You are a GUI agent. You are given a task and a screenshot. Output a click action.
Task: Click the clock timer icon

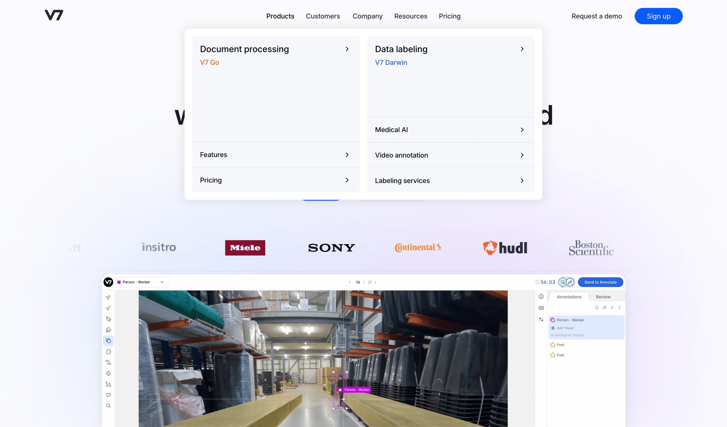coord(537,282)
